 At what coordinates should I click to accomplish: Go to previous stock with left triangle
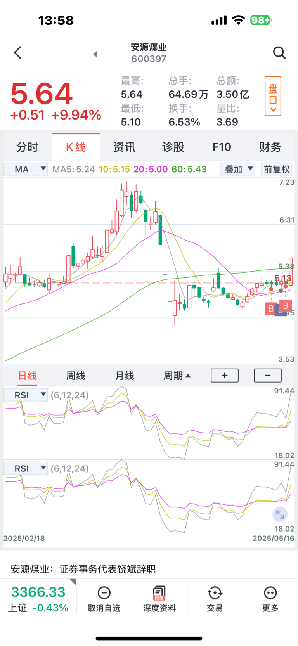pyautogui.click(x=95, y=54)
